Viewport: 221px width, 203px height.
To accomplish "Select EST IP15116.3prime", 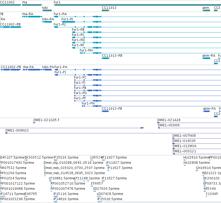I will [x=66, y=194].
